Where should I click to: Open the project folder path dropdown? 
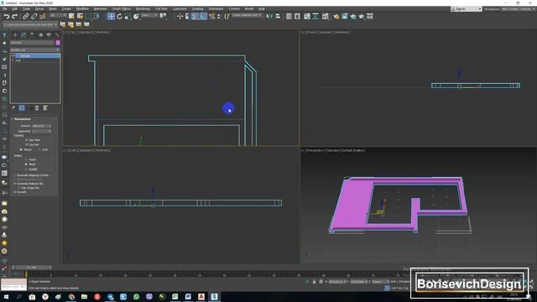pyautogui.click(x=31, y=24)
